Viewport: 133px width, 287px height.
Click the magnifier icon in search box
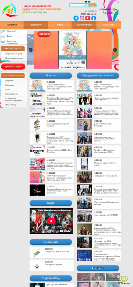pyautogui.click(x=85, y=5)
